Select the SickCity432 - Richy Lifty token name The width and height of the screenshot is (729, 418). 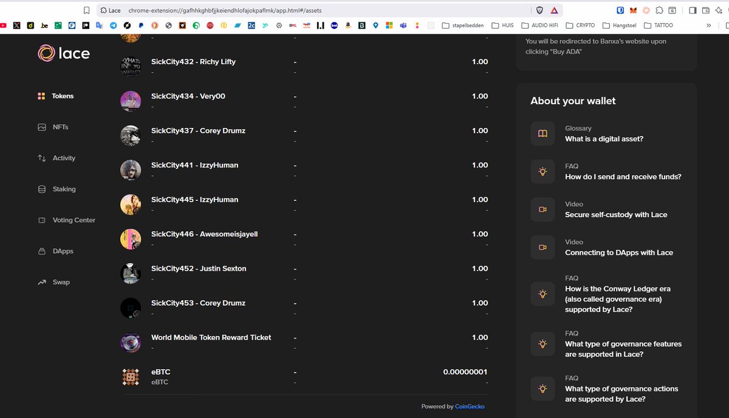193,62
